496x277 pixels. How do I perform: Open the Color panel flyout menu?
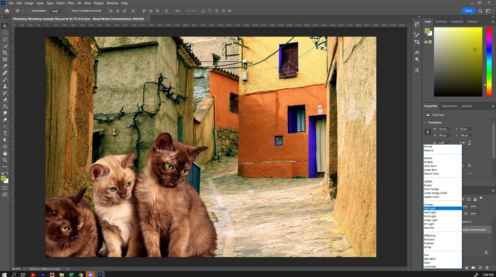coord(493,22)
